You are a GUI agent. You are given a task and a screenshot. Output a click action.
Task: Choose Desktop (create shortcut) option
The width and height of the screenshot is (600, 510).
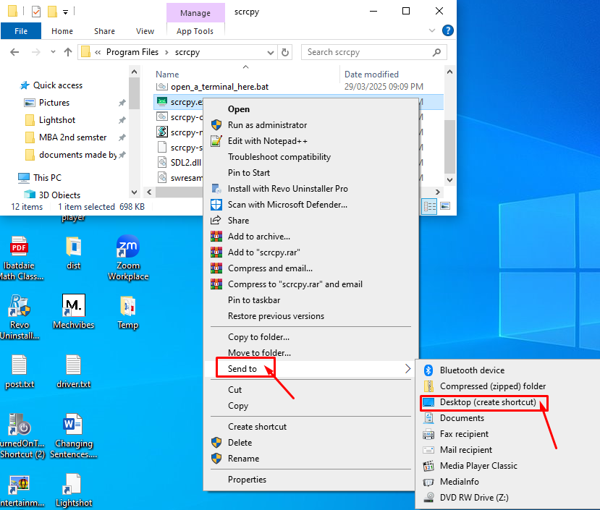pos(487,402)
